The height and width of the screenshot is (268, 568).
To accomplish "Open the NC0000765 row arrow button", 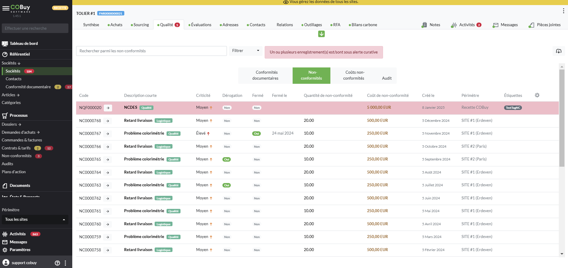I will (108, 160).
